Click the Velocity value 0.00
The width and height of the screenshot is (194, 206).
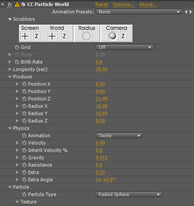[x=100, y=143]
